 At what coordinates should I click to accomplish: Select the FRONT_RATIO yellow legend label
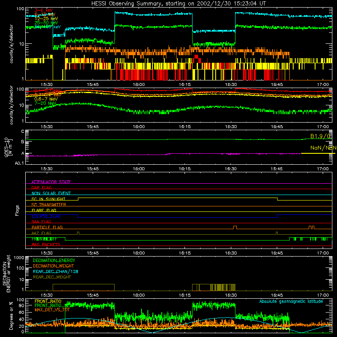click(x=48, y=301)
